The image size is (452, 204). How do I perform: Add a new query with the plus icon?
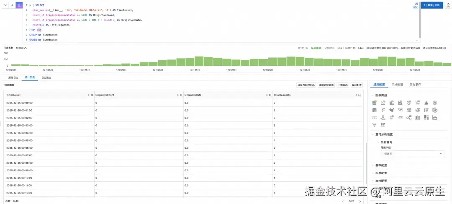(x=12, y=5)
